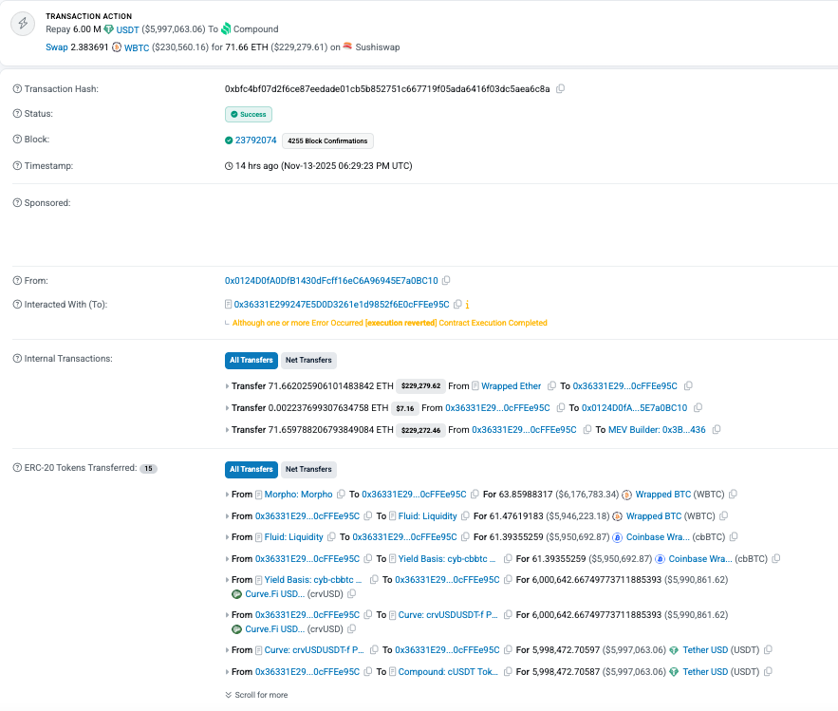Click the $7.16 value badge

pyautogui.click(x=404, y=408)
